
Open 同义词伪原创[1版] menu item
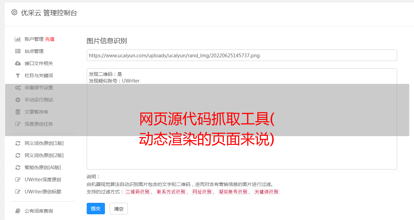(x=44, y=143)
